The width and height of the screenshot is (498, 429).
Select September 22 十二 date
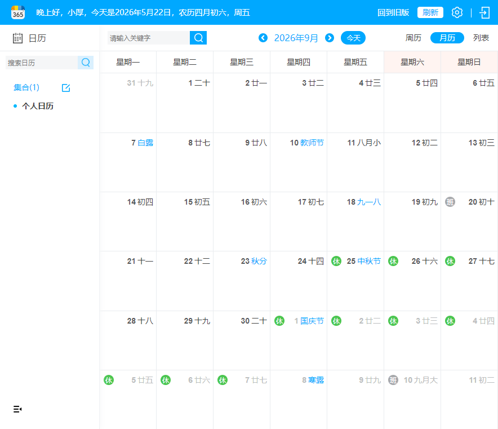tap(197, 261)
